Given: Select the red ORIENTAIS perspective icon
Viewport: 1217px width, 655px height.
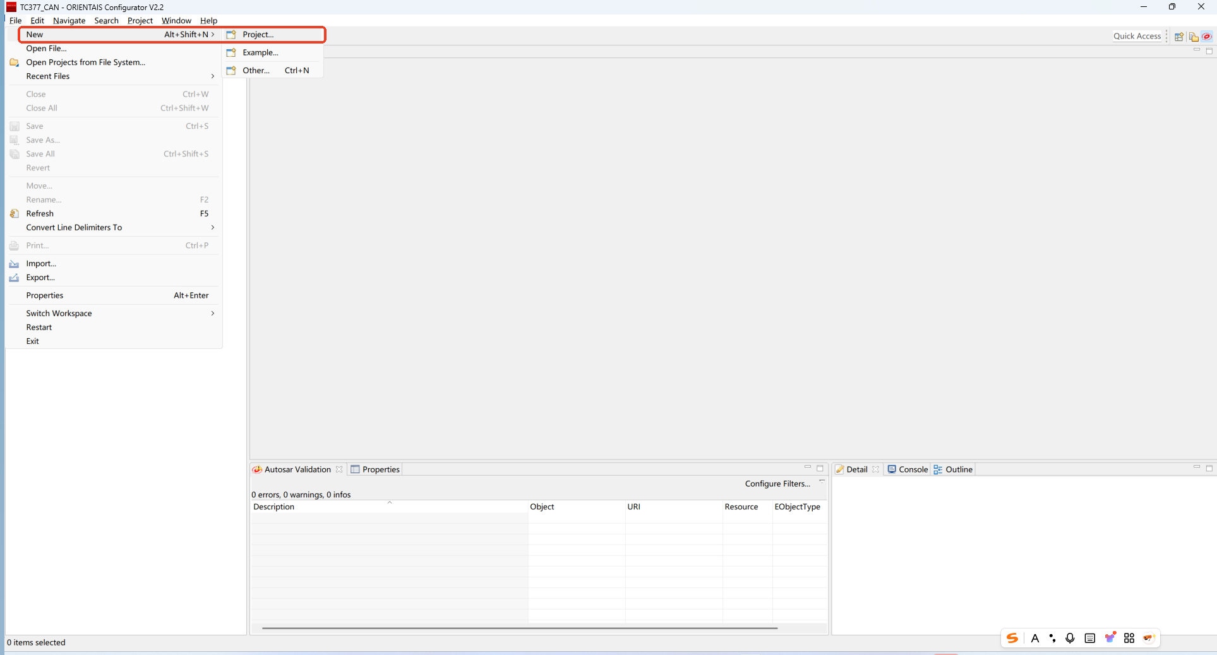Looking at the screenshot, I should (x=1207, y=37).
